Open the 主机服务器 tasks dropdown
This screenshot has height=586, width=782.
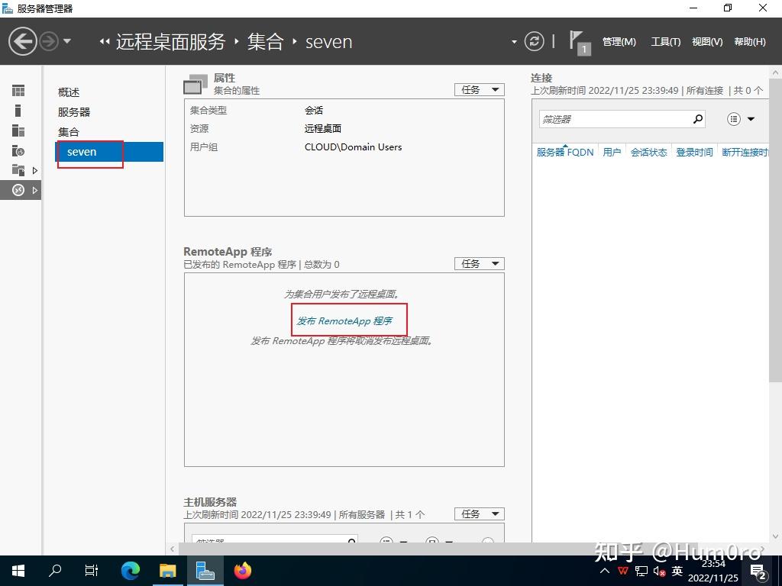tap(479, 514)
